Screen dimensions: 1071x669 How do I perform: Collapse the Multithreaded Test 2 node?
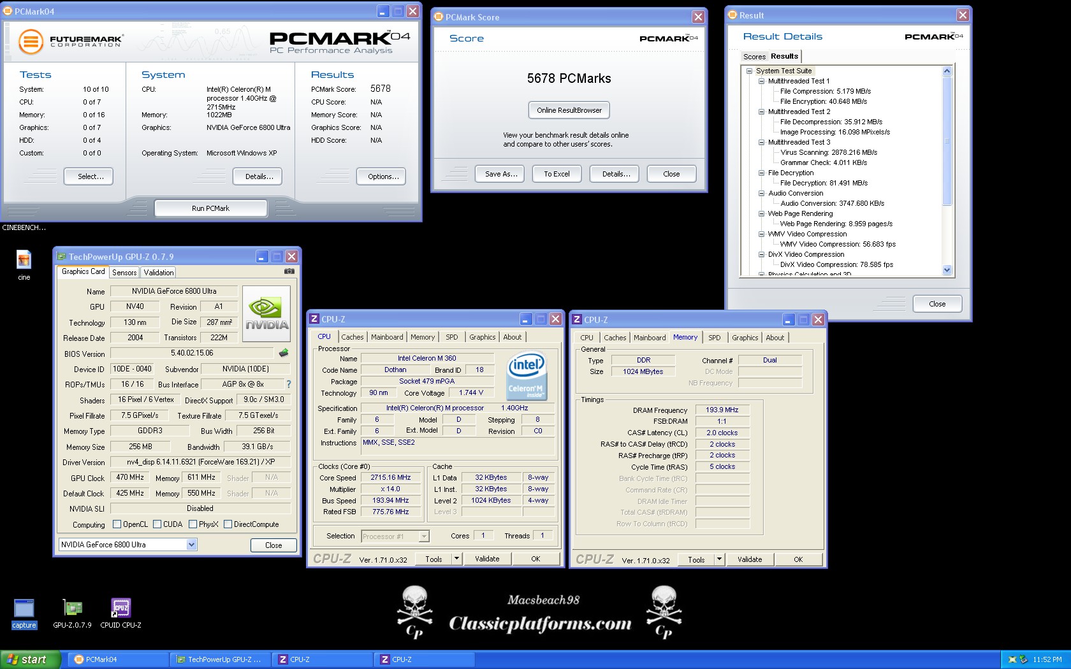click(x=761, y=111)
